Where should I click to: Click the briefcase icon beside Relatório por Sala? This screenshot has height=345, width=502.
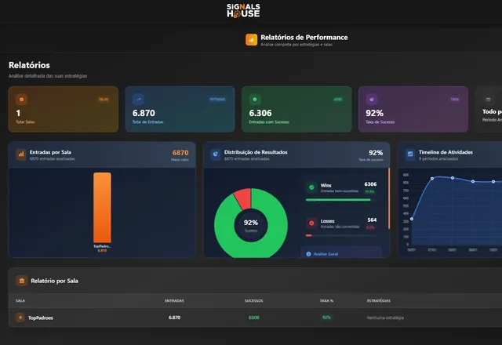point(22,281)
